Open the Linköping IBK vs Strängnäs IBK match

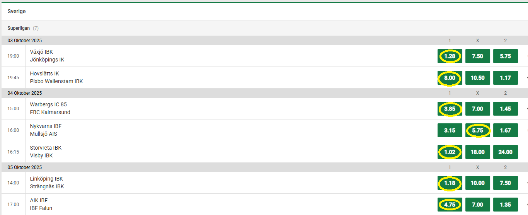coord(47,183)
